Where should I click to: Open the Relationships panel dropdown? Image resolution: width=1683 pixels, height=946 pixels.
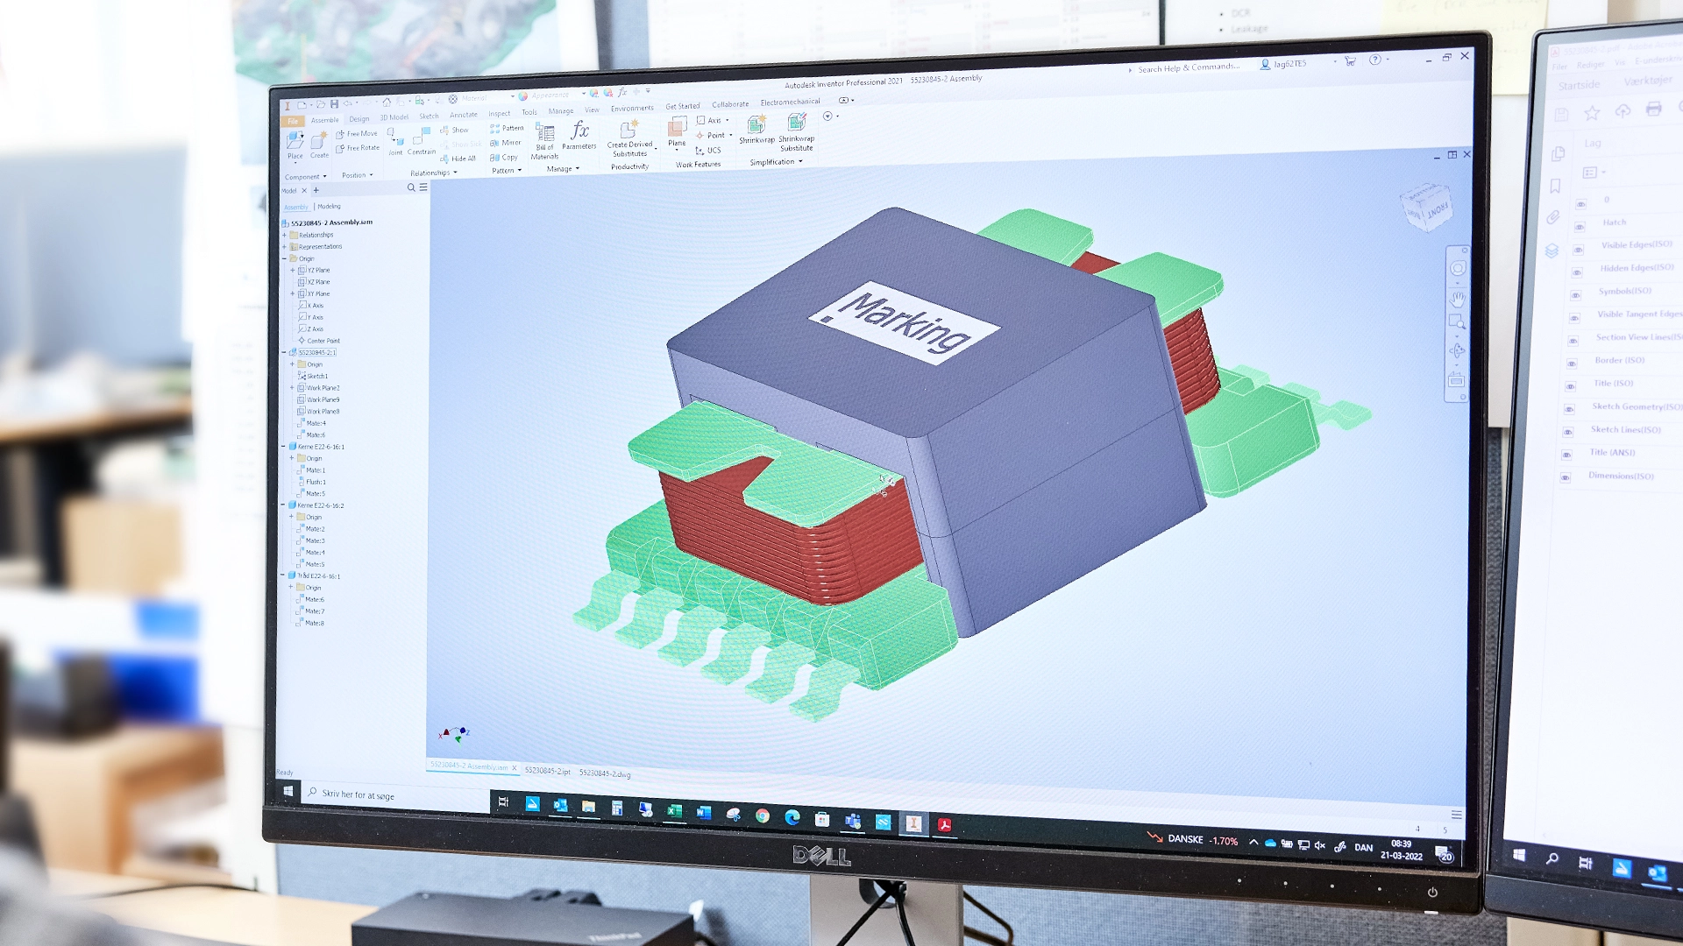pyautogui.click(x=434, y=173)
